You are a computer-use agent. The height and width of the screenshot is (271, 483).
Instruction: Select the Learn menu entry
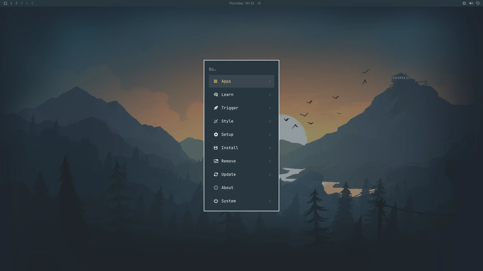click(242, 95)
